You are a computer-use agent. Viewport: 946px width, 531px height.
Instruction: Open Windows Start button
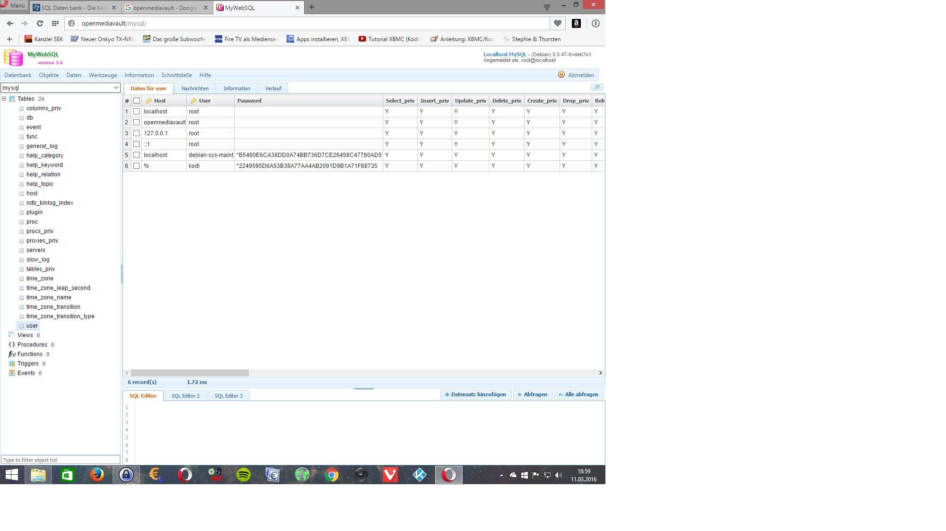(12, 474)
